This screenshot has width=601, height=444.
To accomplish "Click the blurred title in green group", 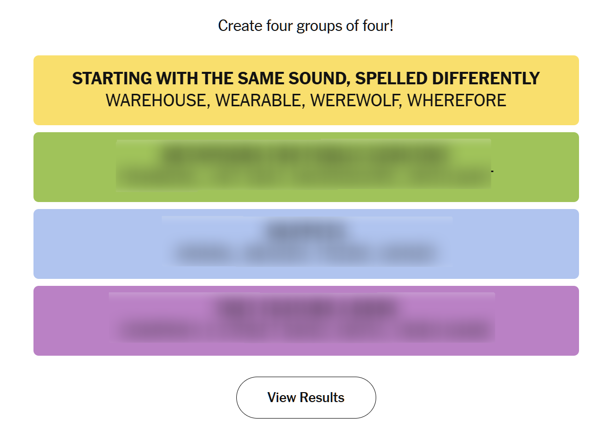I will coord(303,155).
